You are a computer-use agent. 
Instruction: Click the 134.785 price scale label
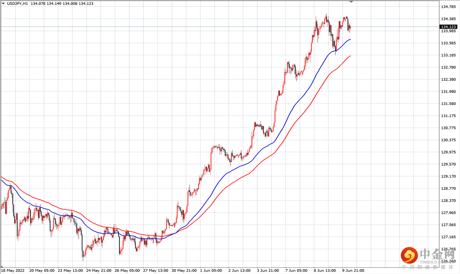click(x=448, y=7)
